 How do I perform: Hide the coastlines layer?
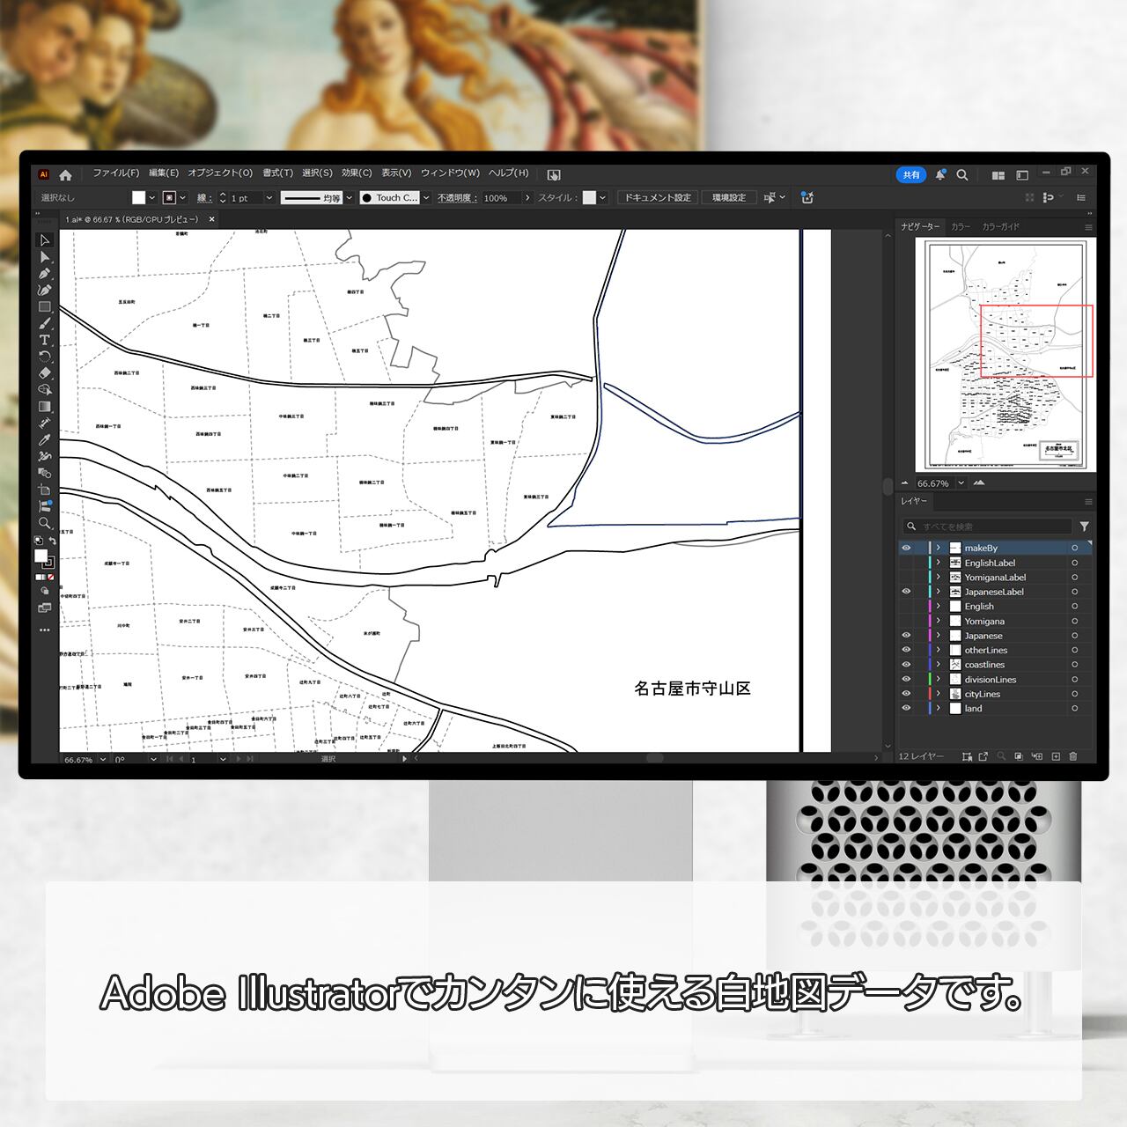(x=906, y=665)
